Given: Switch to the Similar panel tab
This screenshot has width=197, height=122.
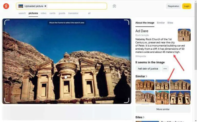Looking at the screenshot, I should 161,23.
